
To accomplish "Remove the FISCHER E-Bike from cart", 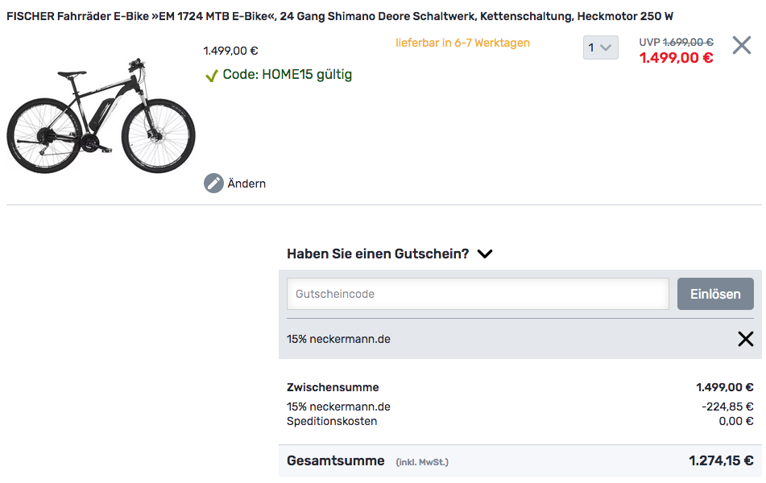I will [741, 46].
